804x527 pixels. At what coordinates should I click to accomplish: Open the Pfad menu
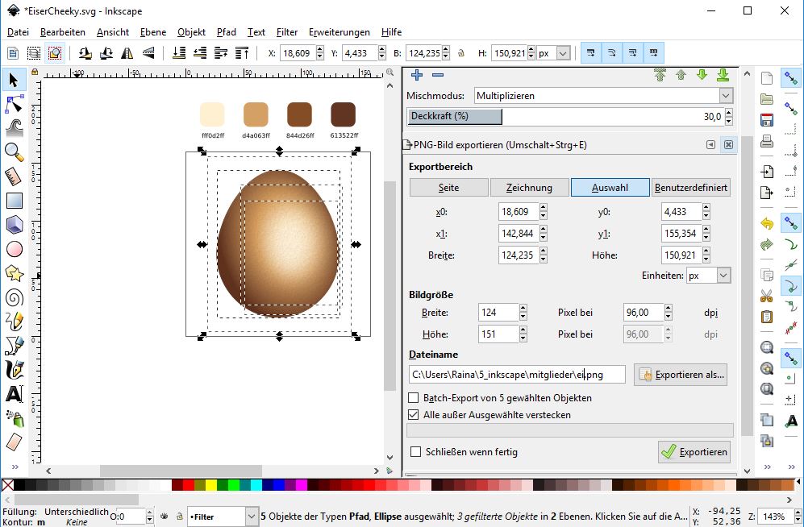[x=226, y=32]
